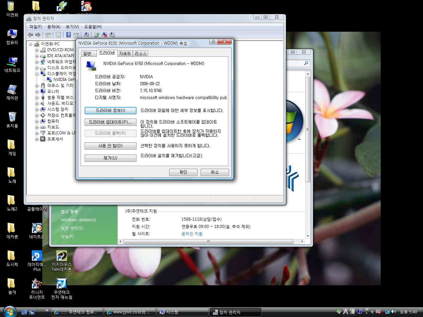423x317 pixels.
Task: Expand the 모니터 tree node
Action: (x=37, y=91)
